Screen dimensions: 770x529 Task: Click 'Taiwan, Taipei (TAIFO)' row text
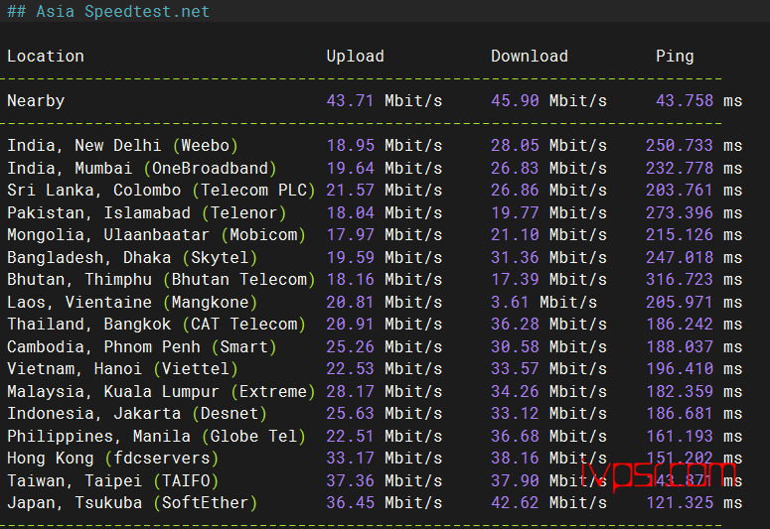coord(112,481)
